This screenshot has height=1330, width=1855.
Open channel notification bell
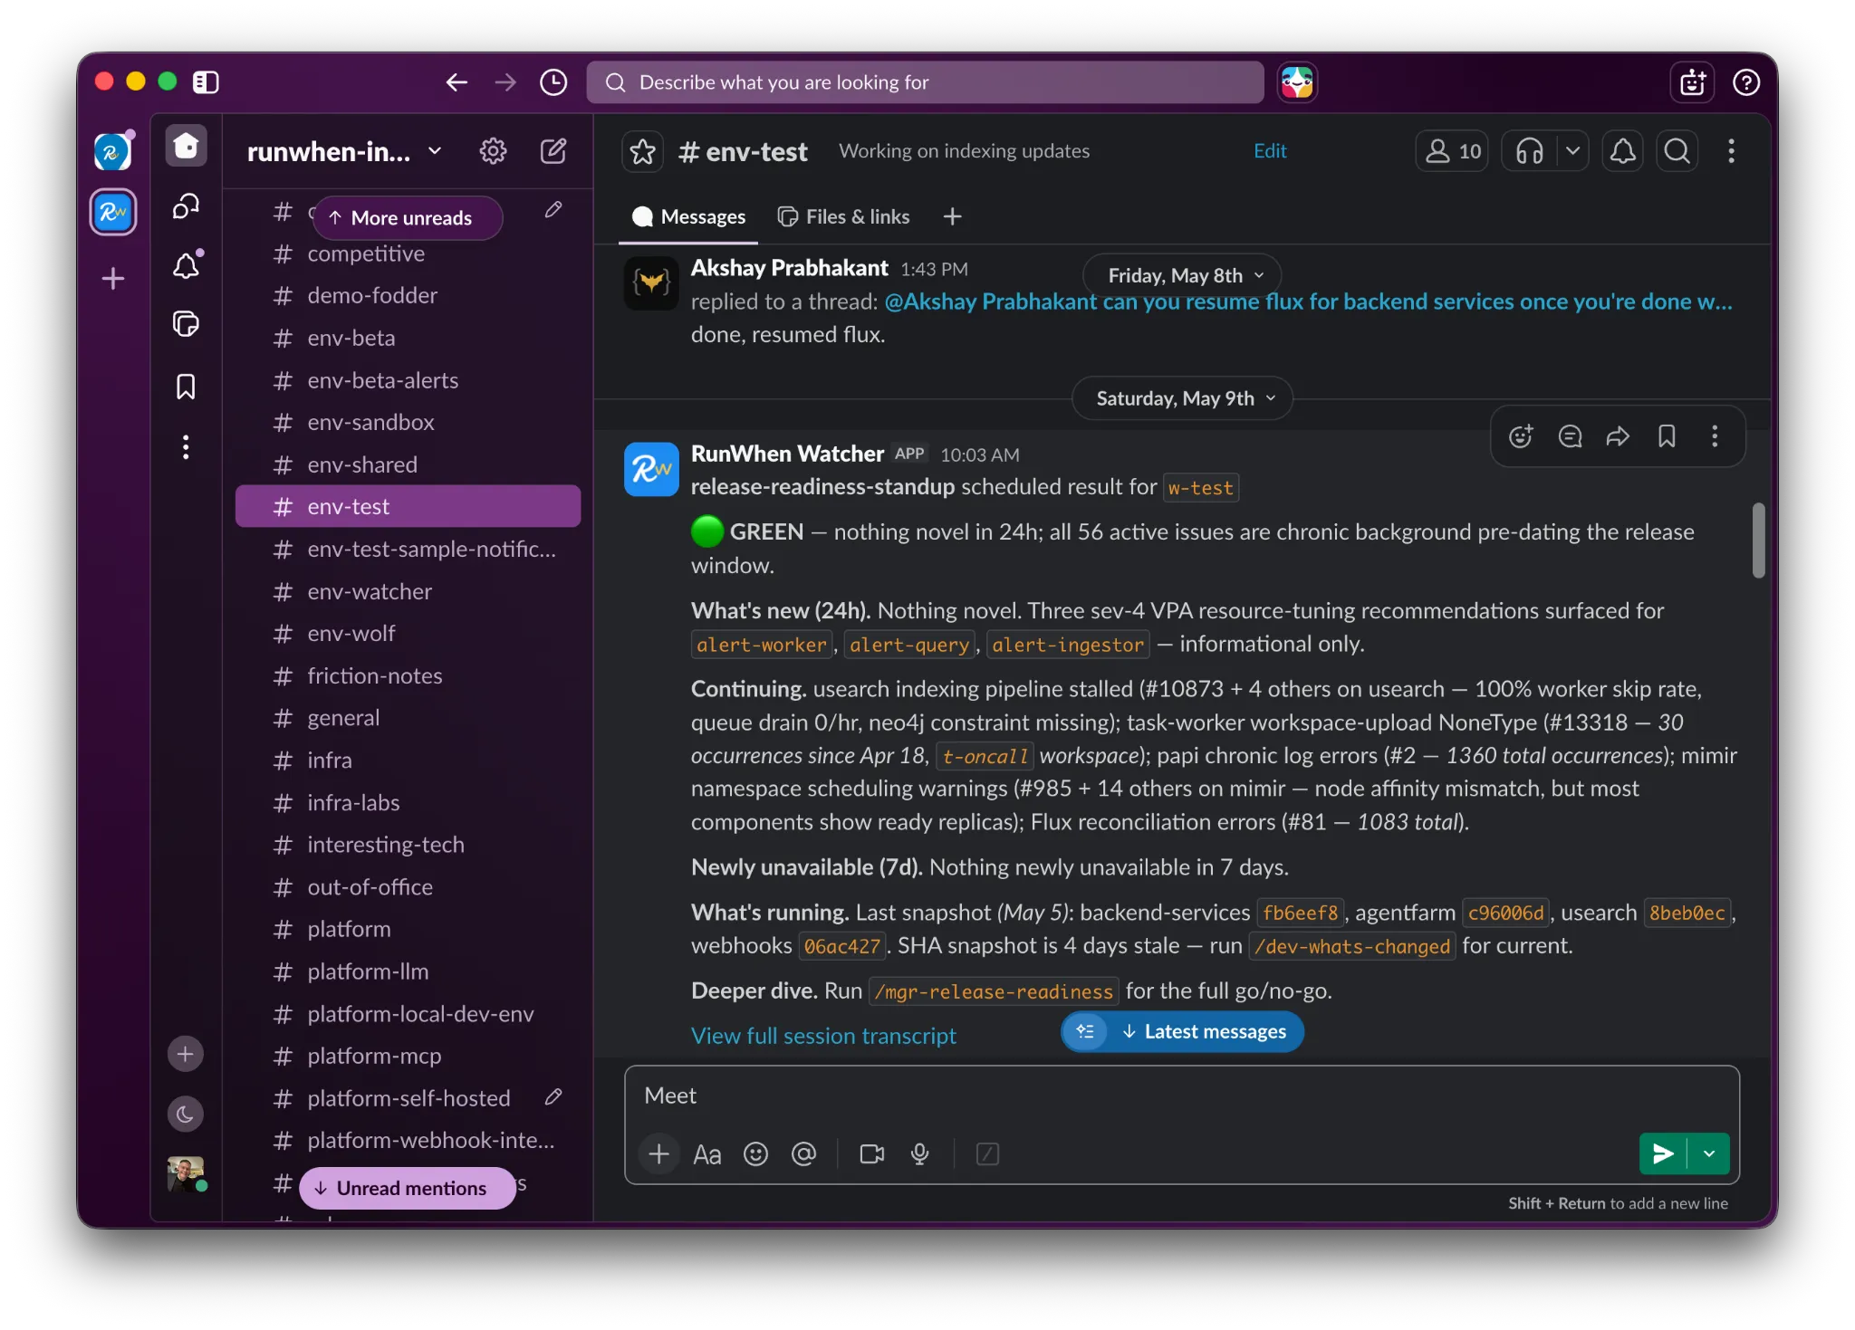coord(1622,151)
